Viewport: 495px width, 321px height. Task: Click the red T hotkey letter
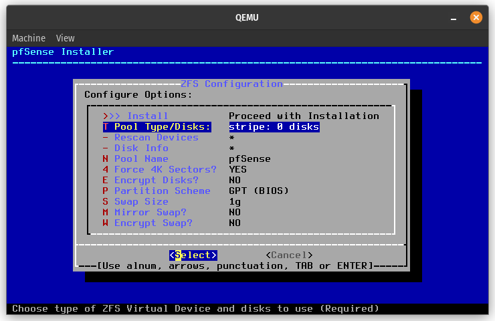click(106, 127)
